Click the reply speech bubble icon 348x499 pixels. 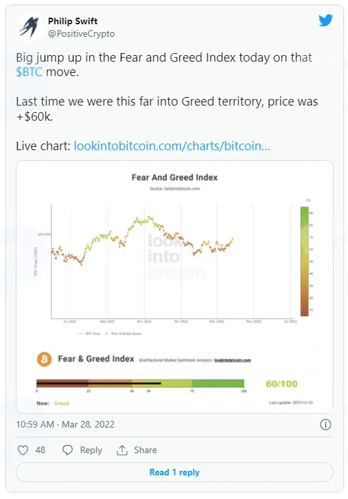[67, 450]
